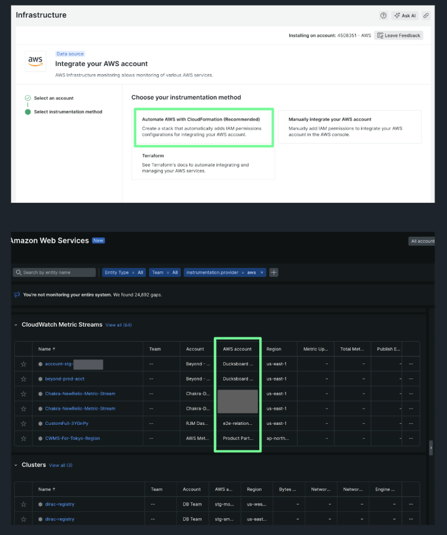Open the Entity Type filter dropdown
447x535 pixels.
[123, 272]
